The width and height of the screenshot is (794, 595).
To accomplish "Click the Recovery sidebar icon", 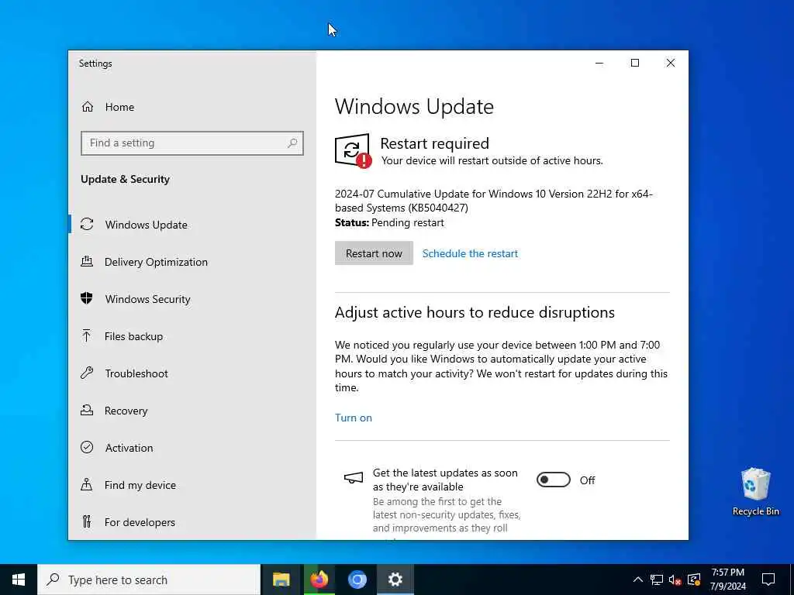I will (x=87, y=411).
